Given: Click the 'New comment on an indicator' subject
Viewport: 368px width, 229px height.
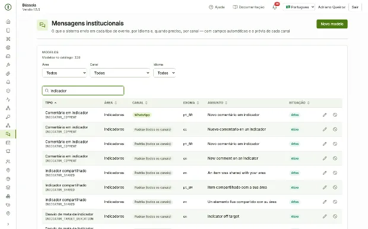Looking at the screenshot, I should pyautogui.click(x=233, y=159).
